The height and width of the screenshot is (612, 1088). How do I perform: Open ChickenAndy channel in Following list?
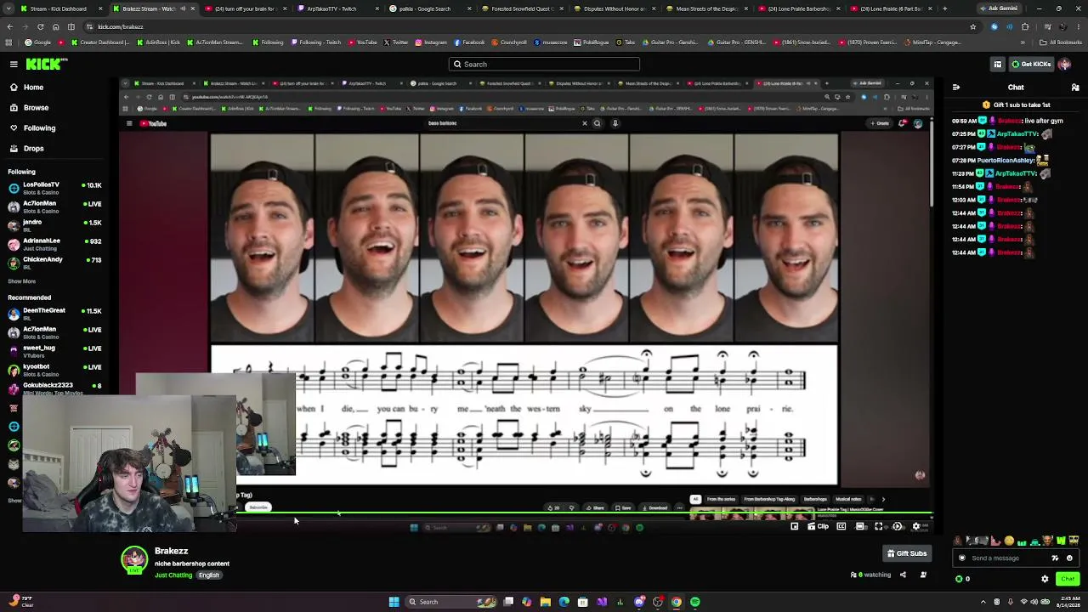pos(54,263)
